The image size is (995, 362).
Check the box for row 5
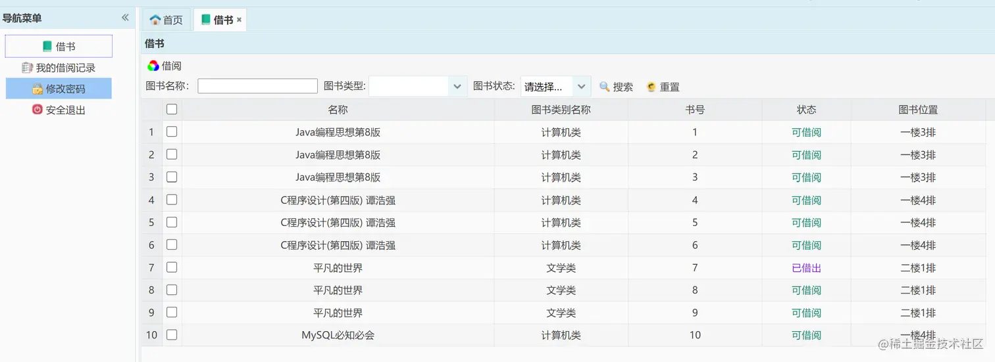[172, 222]
